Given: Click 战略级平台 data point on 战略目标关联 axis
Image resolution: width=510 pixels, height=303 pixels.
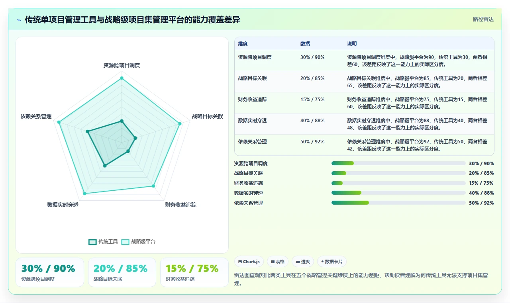Looking at the screenshot, I should 180,124.
